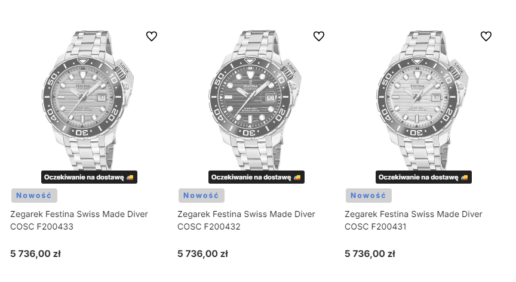This screenshot has height=282, width=516.
Task: Click the price of the F200433 watch
Action: 36,253
